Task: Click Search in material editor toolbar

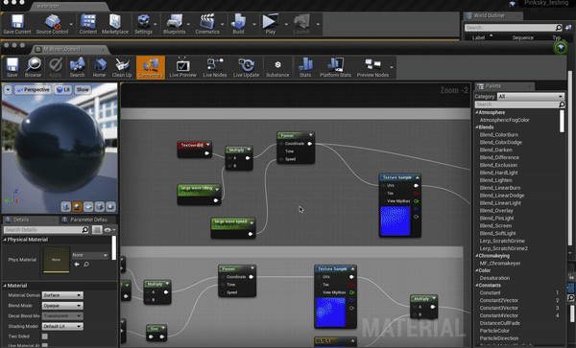Action: [x=77, y=67]
